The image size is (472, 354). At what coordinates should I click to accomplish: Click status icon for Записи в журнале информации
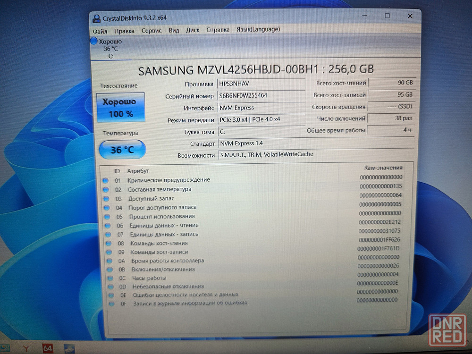point(112,303)
